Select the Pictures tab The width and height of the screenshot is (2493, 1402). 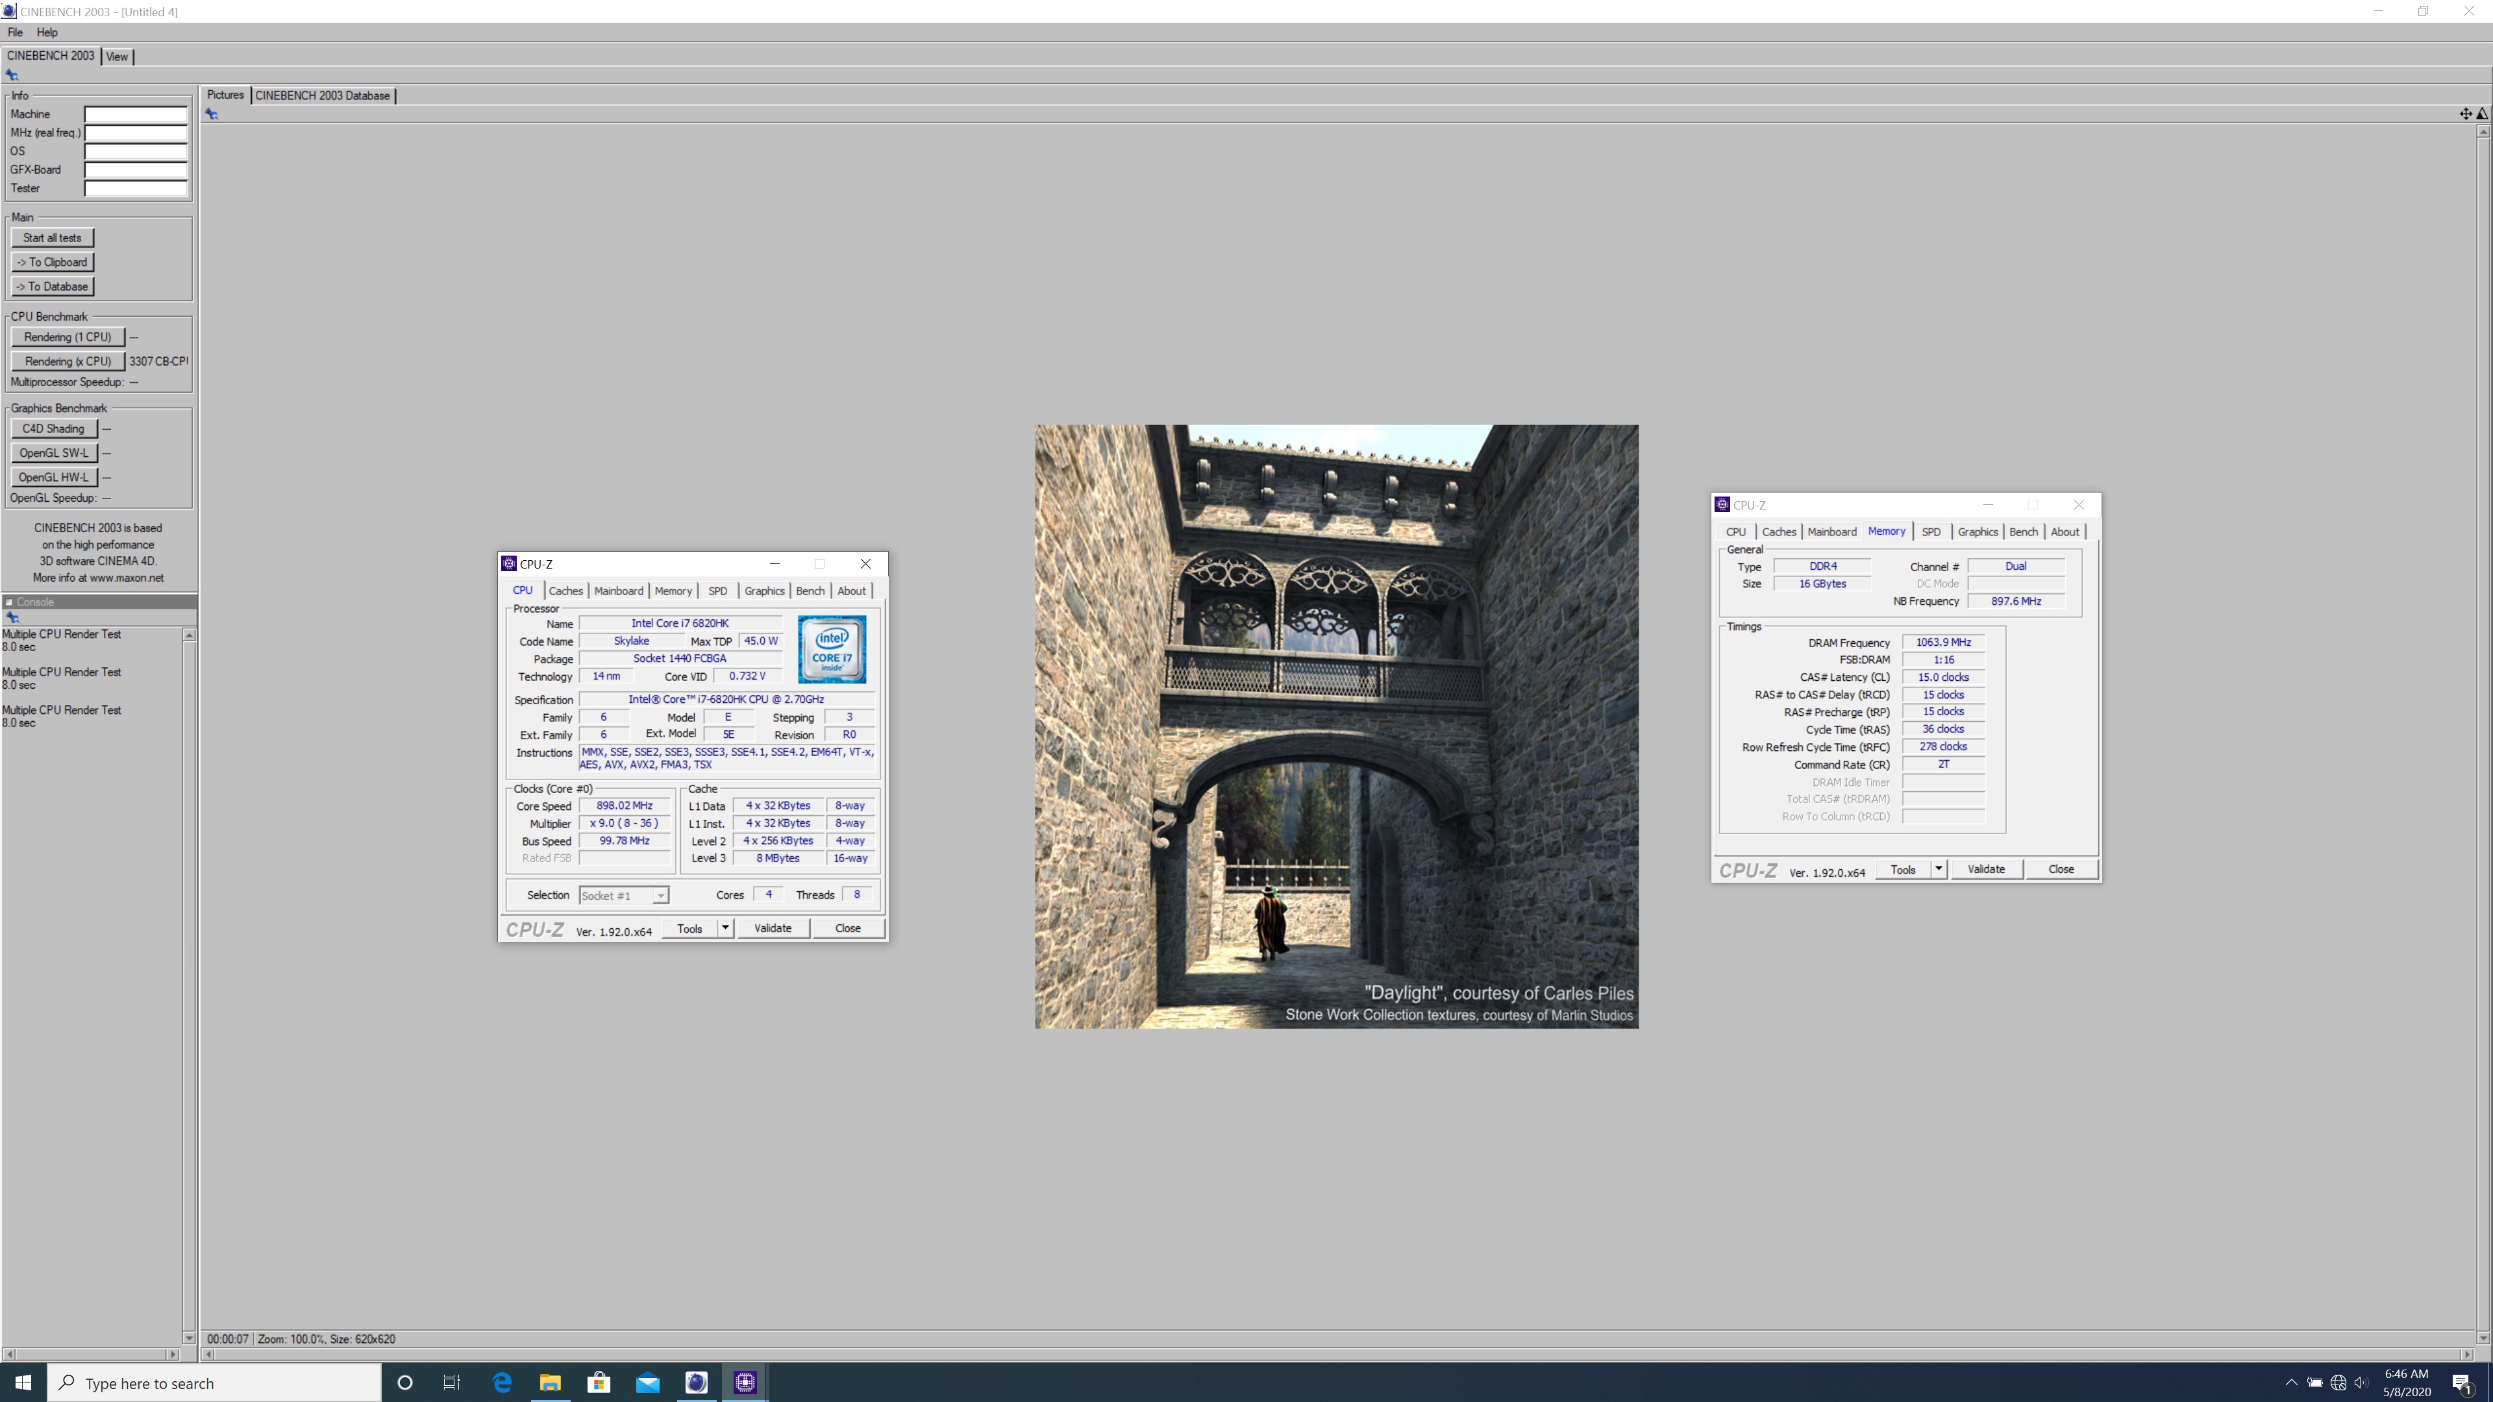[x=225, y=95]
